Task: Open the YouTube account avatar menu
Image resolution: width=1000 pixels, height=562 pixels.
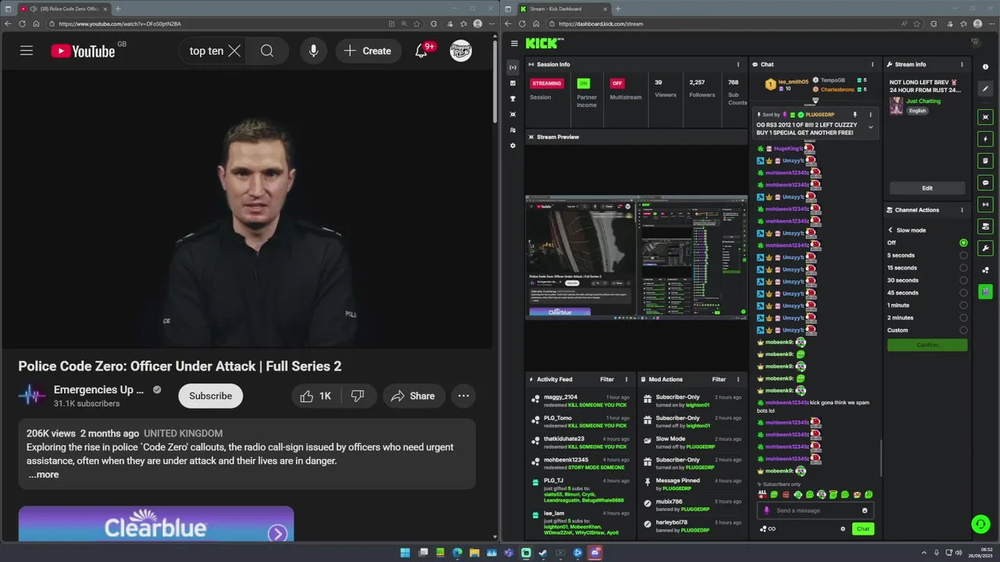Action: click(x=461, y=51)
